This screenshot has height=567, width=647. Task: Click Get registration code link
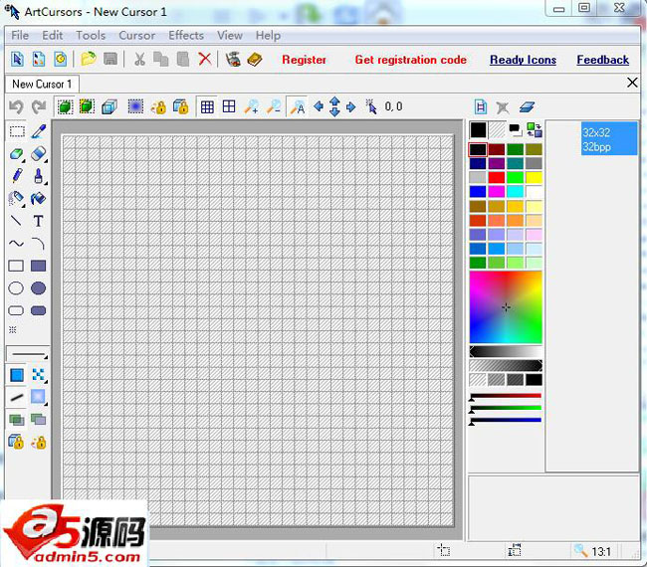(x=410, y=60)
